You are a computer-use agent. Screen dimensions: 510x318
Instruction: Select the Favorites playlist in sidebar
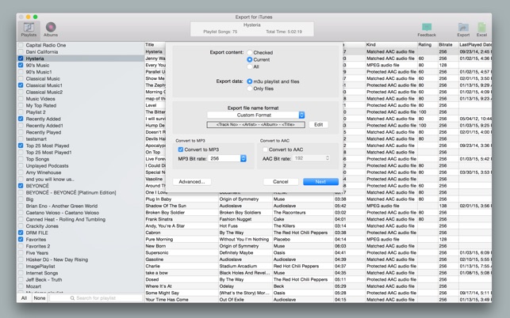(36, 240)
